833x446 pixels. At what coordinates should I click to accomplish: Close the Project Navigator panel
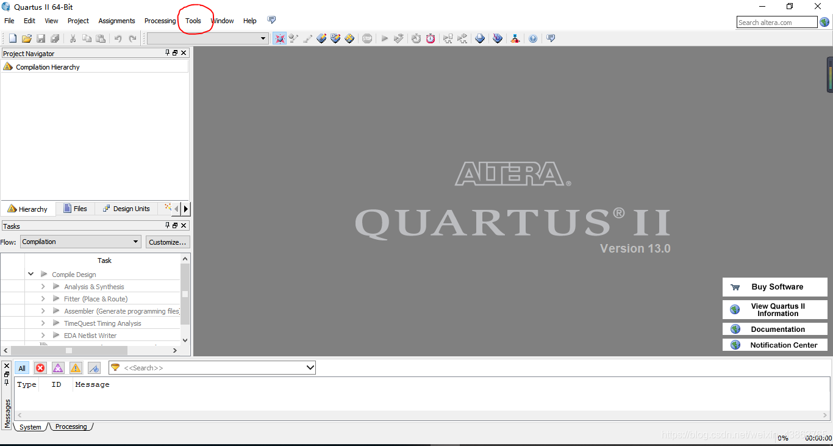coord(184,53)
